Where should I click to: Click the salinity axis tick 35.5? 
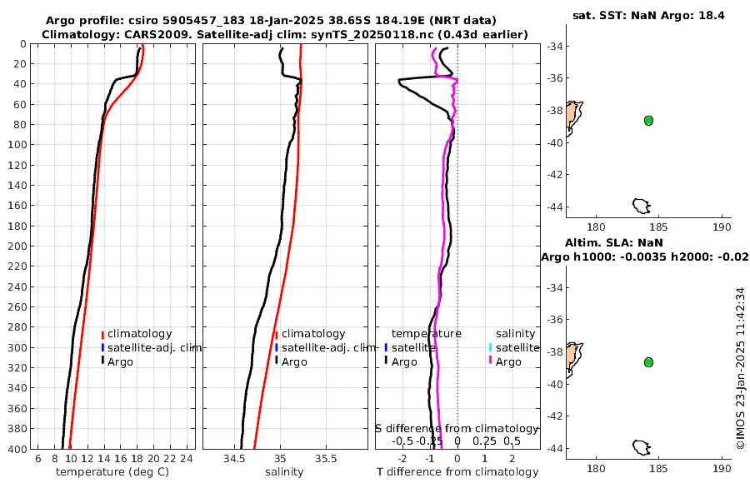[x=326, y=459]
